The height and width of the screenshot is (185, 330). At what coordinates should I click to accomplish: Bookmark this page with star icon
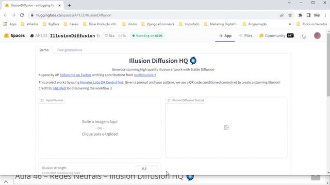(290, 15)
